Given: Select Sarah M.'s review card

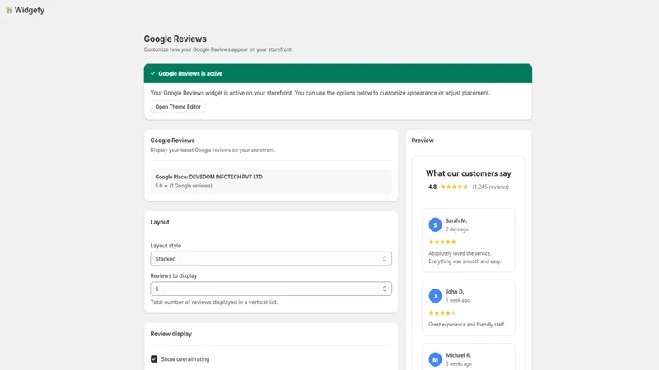Looking at the screenshot, I should coord(469,240).
